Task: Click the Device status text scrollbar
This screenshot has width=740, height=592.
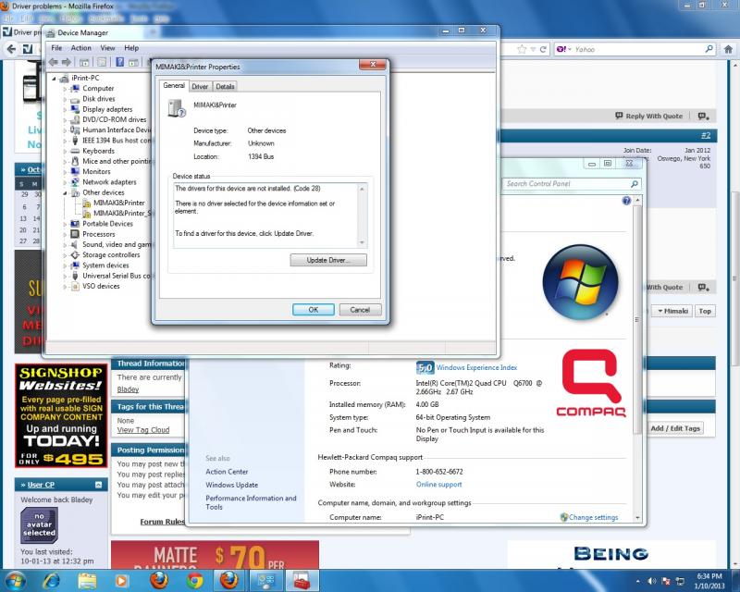Action: pyautogui.click(x=362, y=216)
